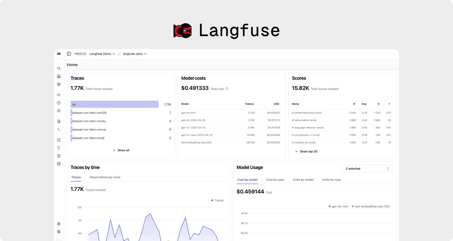Open Settings gear icon in sidebar
The image size is (453, 241).
[59, 224]
